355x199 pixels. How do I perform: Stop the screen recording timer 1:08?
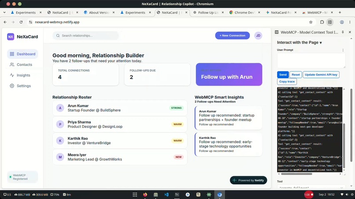coord(309,195)
